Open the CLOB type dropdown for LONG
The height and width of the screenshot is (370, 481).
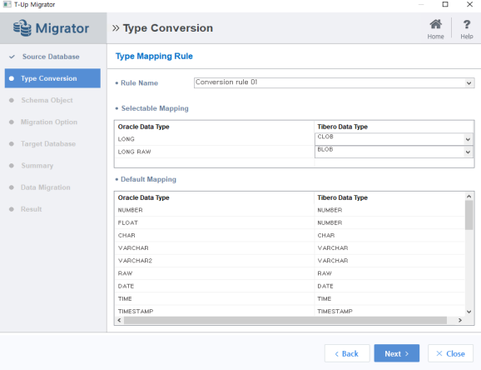click(468, 139)
